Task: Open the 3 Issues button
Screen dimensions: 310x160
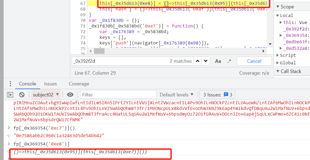Action: click(x=217, y=95)
